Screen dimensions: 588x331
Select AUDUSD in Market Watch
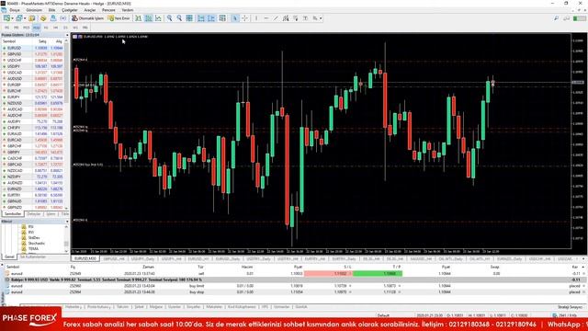[33, 78]
